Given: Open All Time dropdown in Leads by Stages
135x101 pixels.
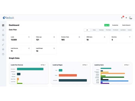Looking at the screenshot, I should [x=85, y=65].
